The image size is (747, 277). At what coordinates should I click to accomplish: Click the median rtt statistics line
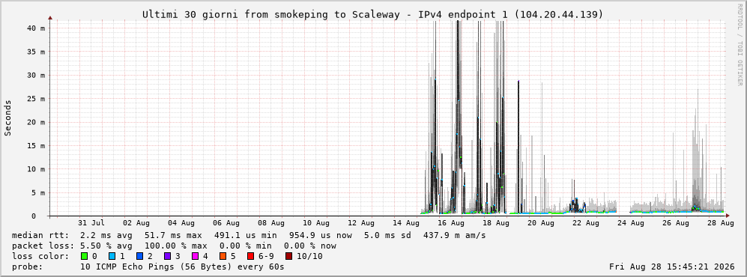[x=249, y=235]
